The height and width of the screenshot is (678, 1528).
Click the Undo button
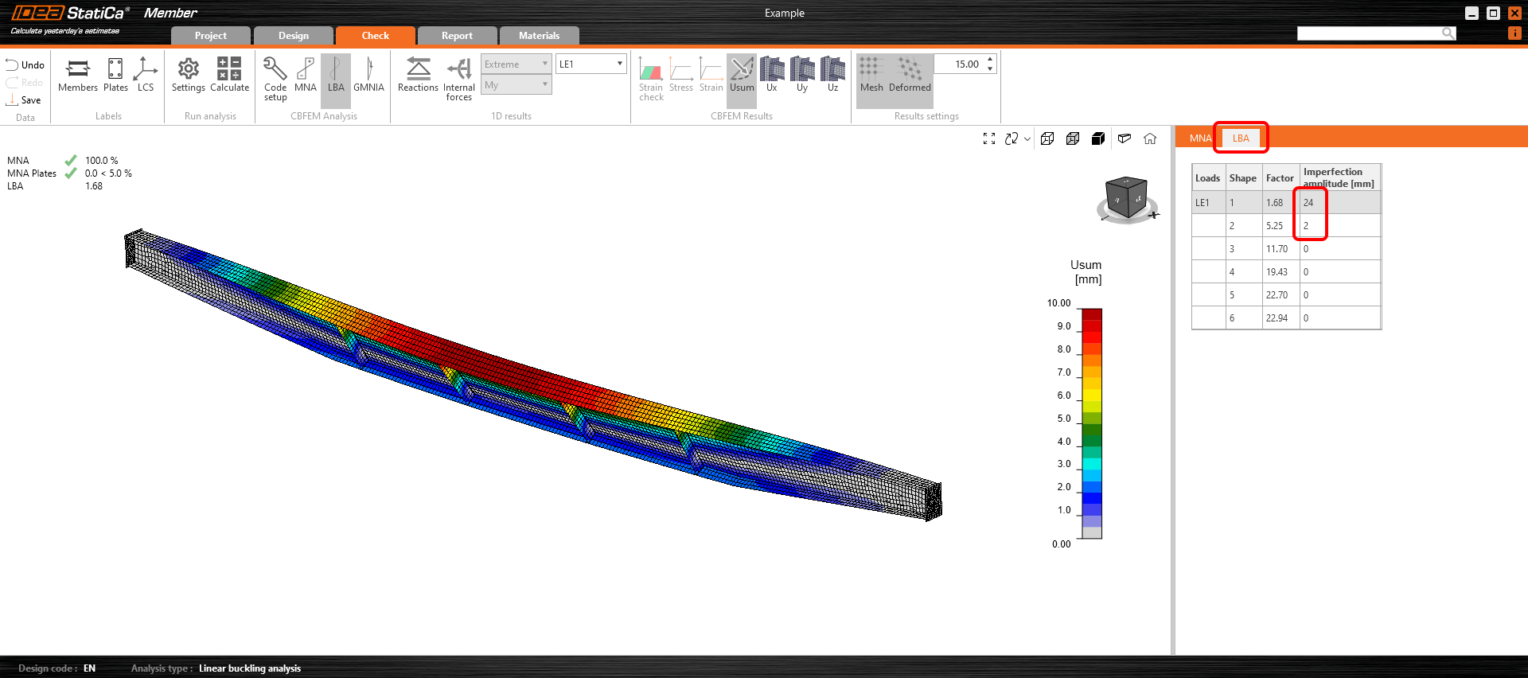(x=25, y=65)
